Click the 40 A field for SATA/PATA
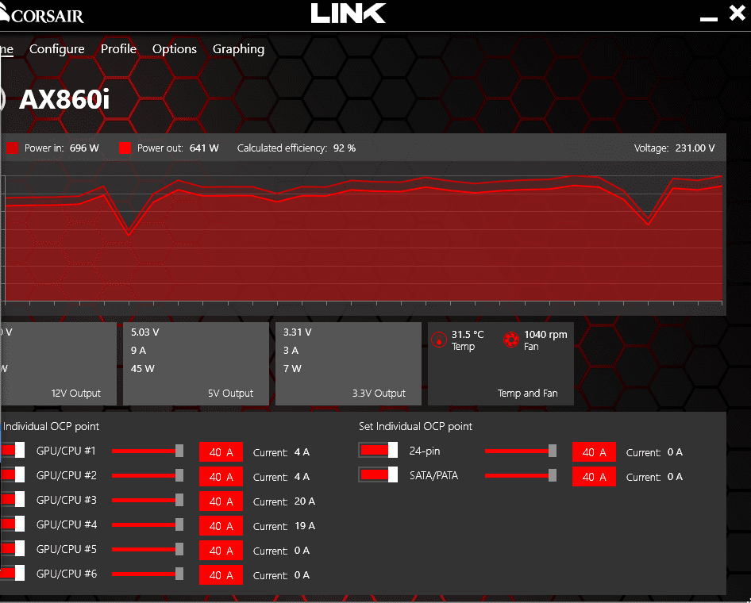The image size is (751, 603). tap(594, 477)
